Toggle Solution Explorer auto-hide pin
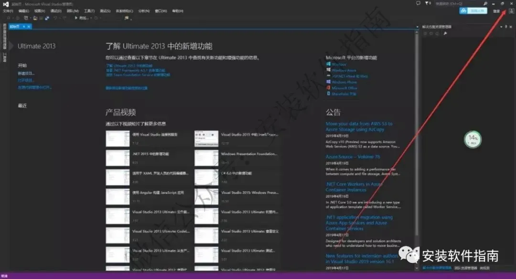The width and height of the screenshot is (516, 279). [506, 27]
